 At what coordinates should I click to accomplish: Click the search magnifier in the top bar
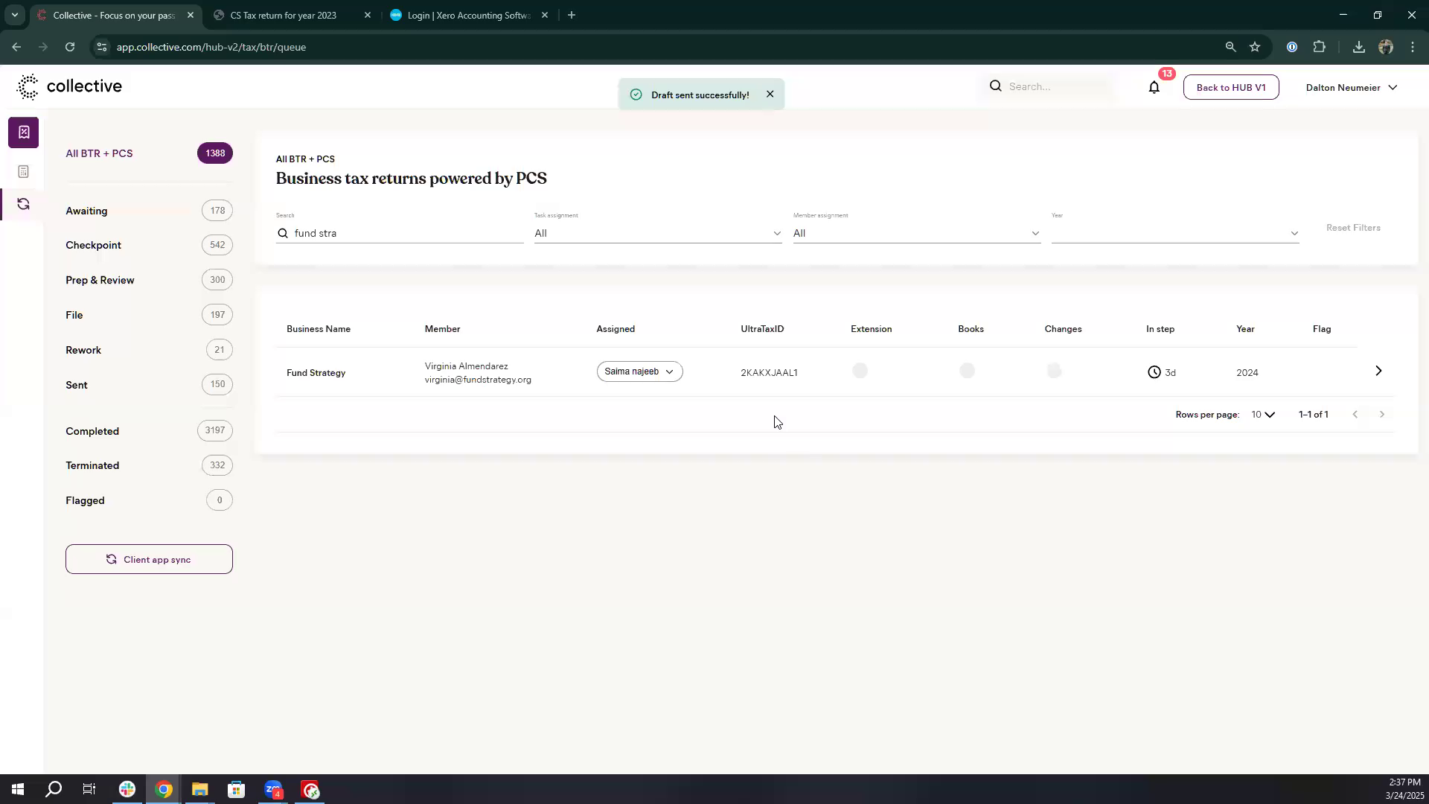[x=995, y=86]
